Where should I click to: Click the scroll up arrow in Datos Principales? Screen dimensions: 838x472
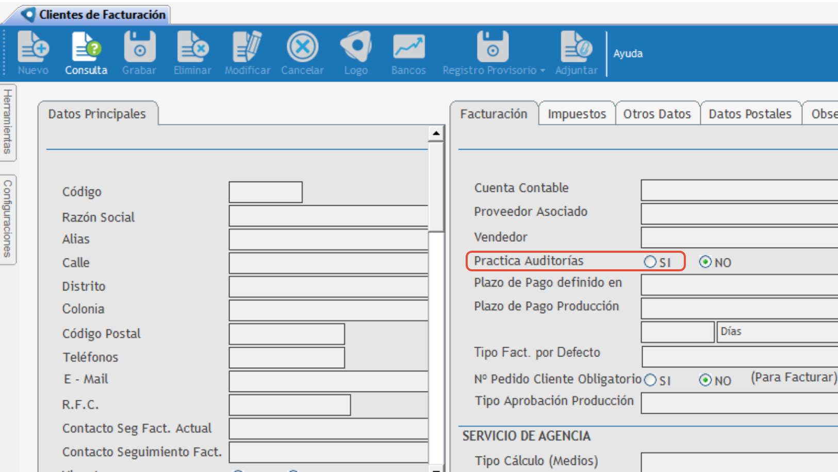tap(436, 133)
